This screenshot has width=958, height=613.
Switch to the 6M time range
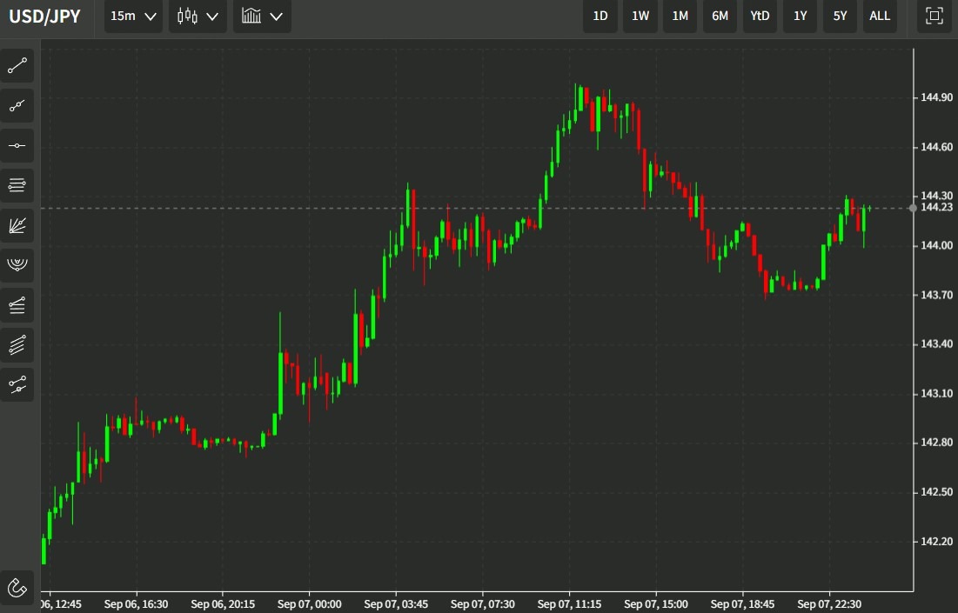(720, 16)
